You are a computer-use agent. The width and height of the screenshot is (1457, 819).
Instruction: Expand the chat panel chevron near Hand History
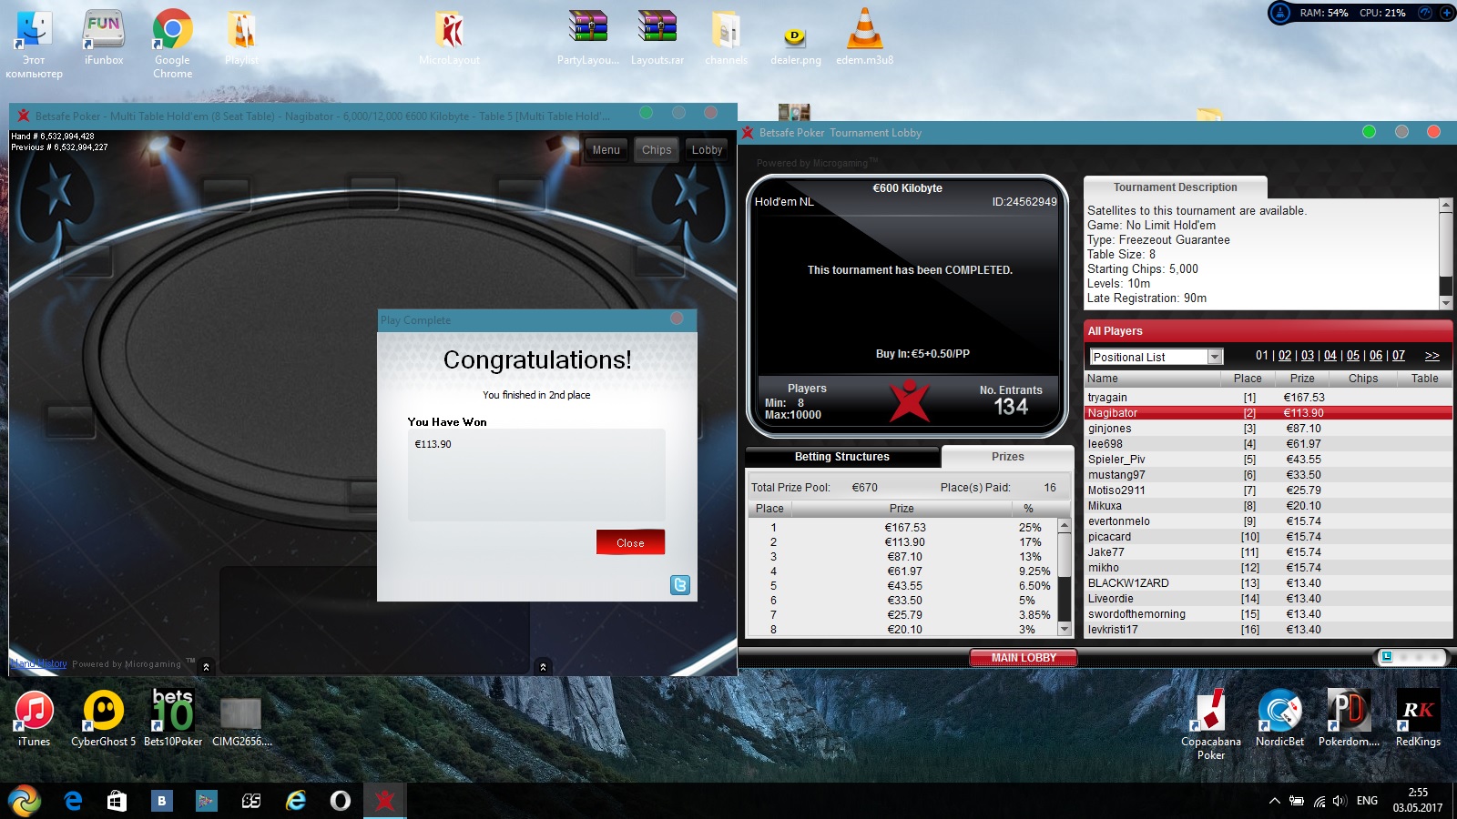pos(206,667)
